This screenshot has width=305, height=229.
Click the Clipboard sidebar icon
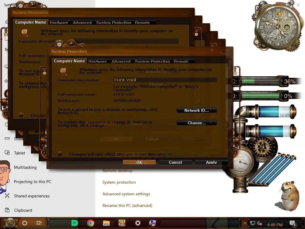(x=7, y=210)
